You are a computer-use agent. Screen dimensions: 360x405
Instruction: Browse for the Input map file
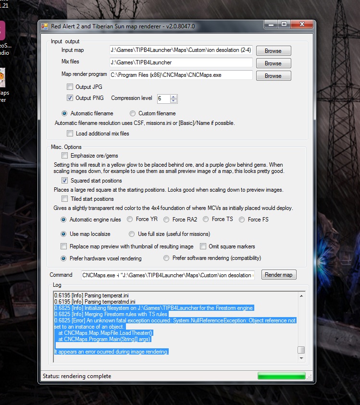point(273,50)
